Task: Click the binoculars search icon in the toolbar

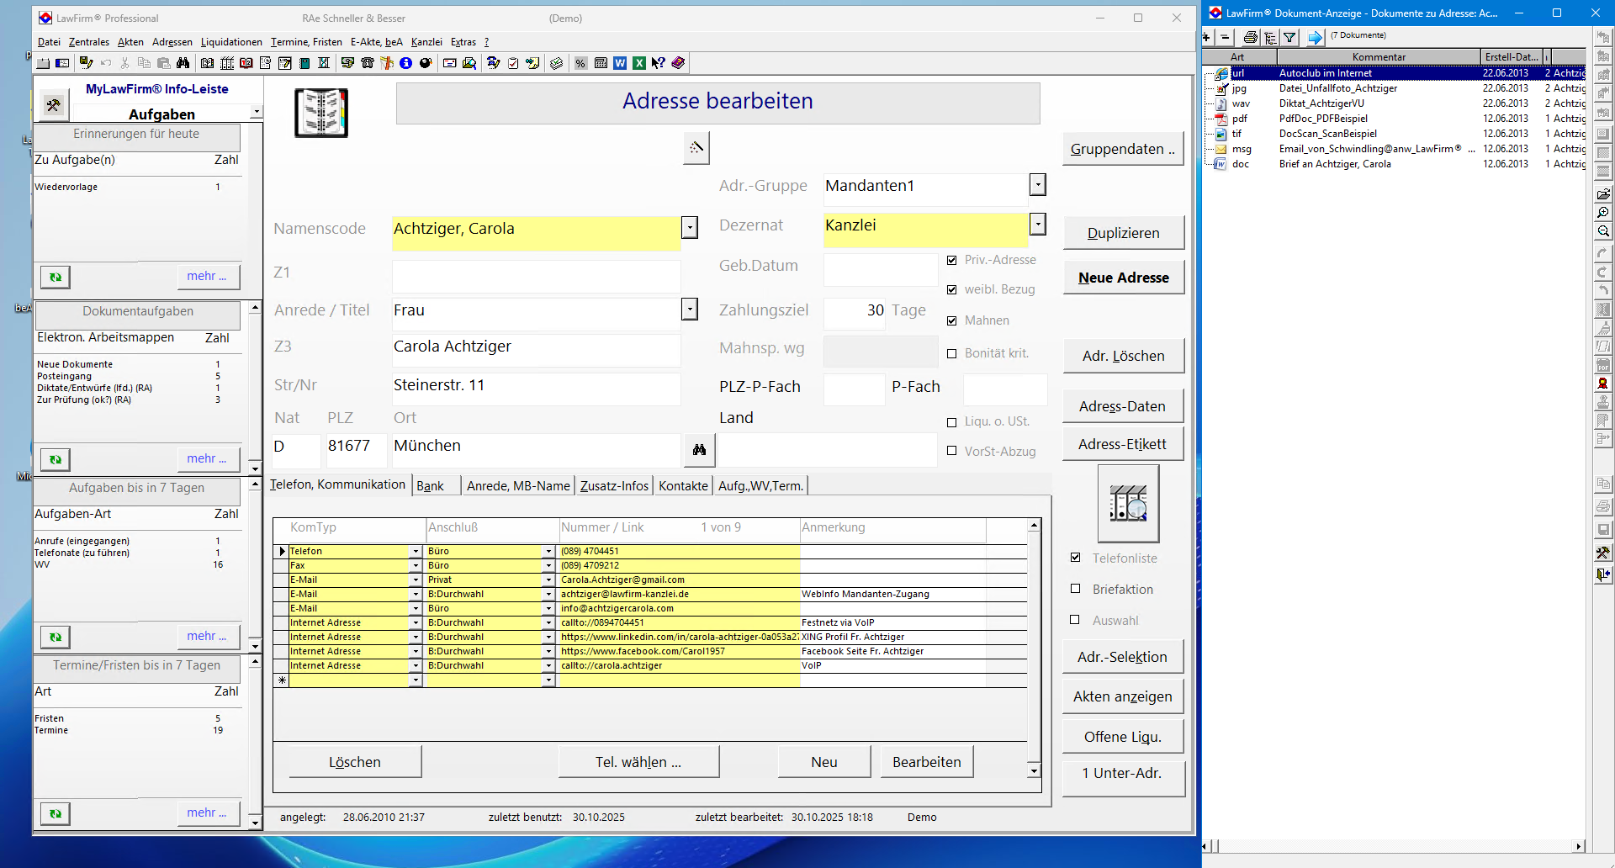Action: [x=183, y=63]
